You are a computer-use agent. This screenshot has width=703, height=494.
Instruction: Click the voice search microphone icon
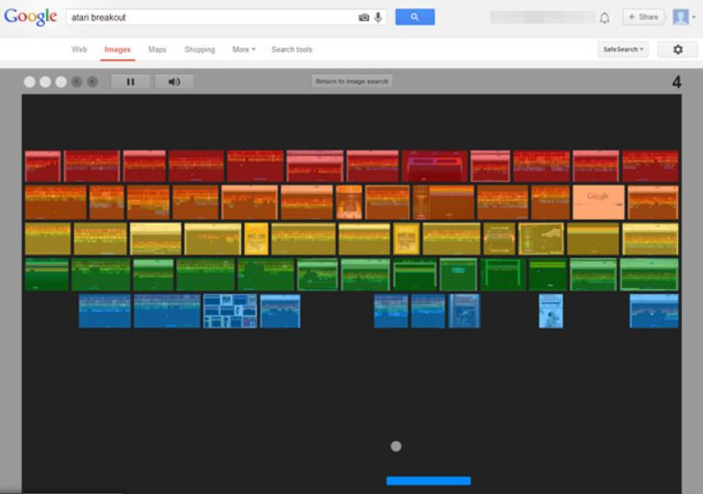[378, 18]
